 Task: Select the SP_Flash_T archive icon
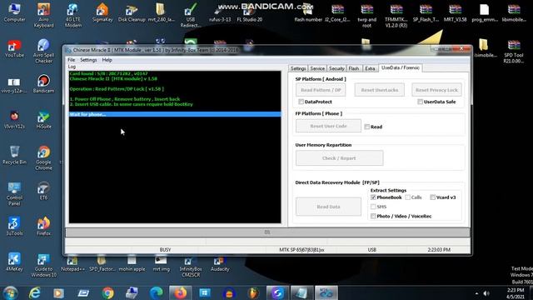click(426, 13)
